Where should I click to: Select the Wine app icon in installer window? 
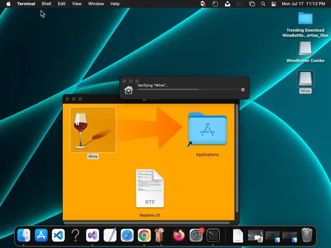tap(93, 130)
